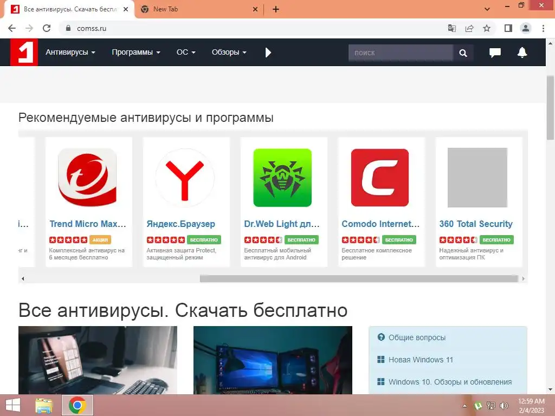Screen dimensions: 555x416
Task: Click the share page icon
Action: [469, 28]
